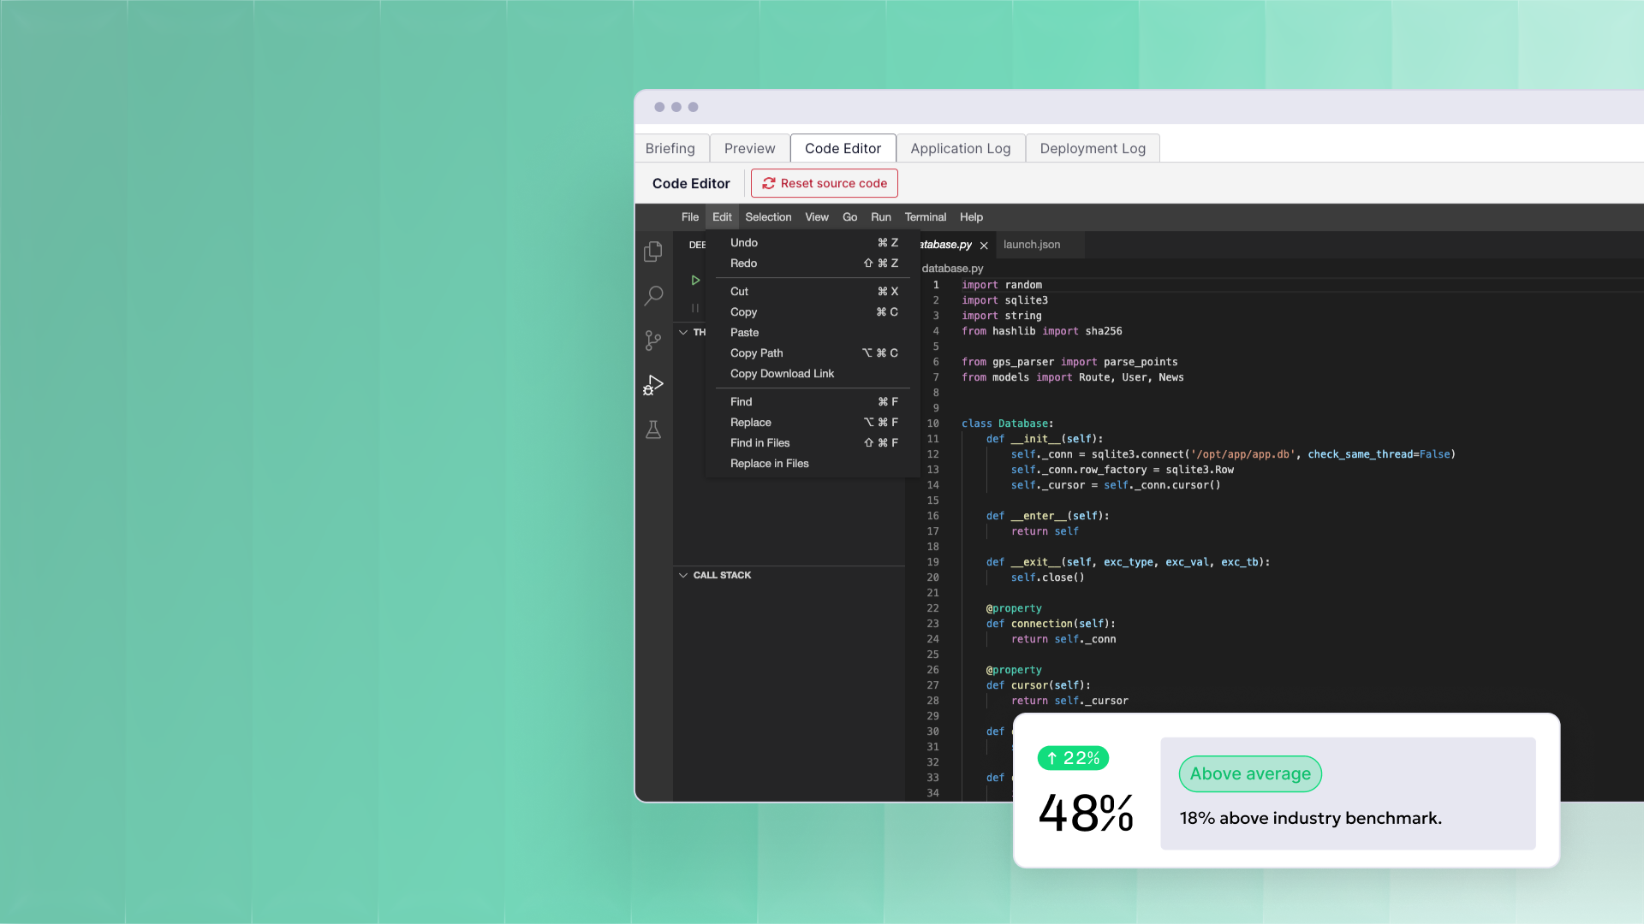Click the refresh icon in Reset source code
Screen dimensions: 1644x924
click(769, 183)
